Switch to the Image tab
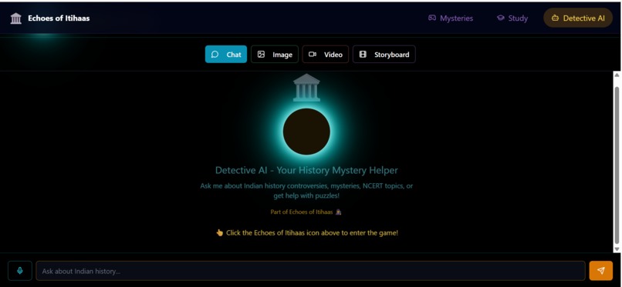The width and height of the screenshot is (622, 287). (x=275, y=54)
